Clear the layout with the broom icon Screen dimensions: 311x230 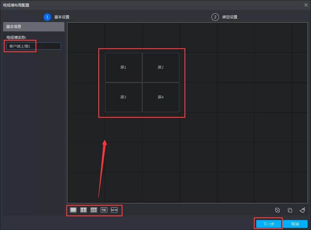[x=302, y=210]
